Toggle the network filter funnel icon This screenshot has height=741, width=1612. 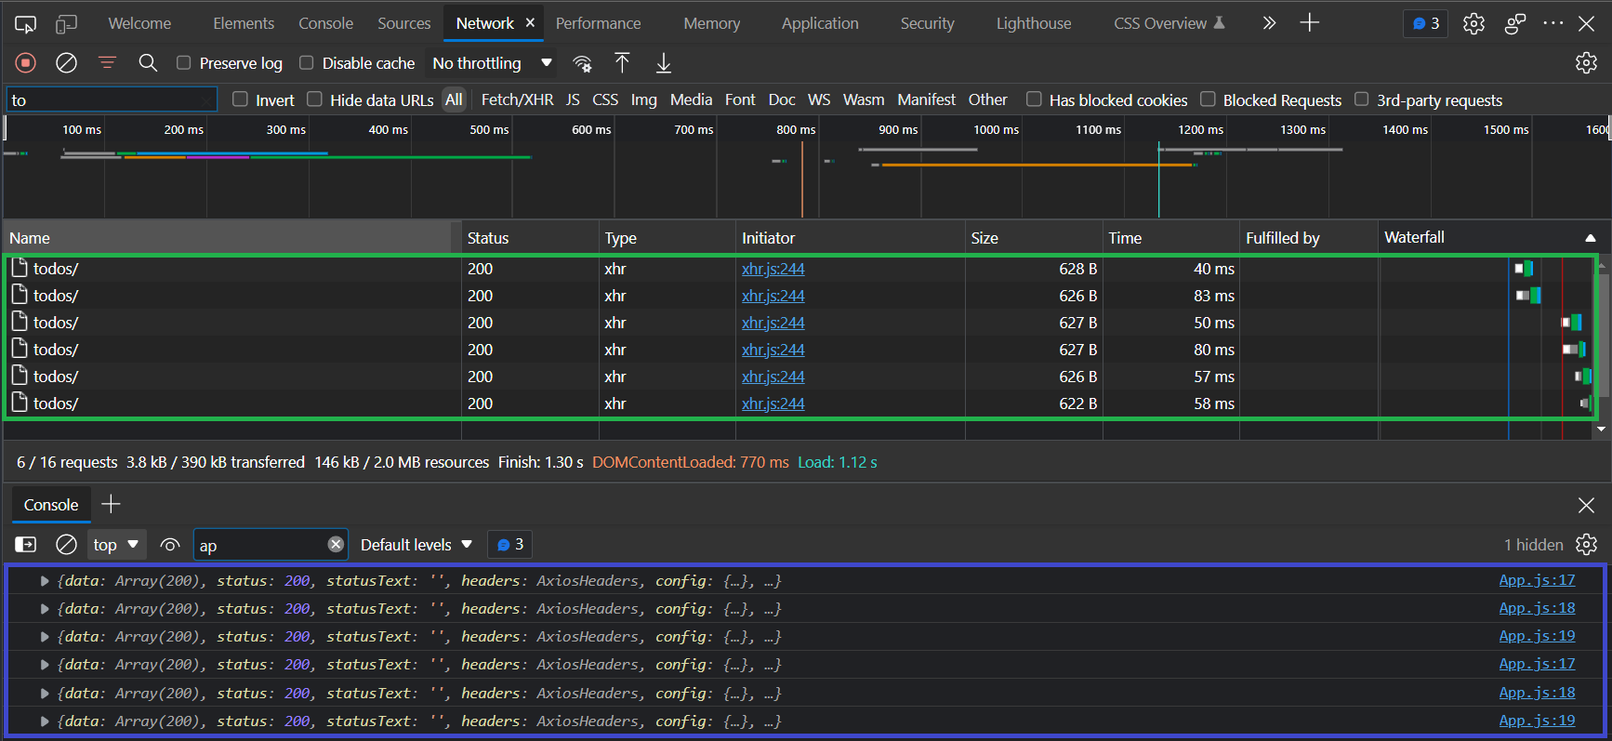(x=107, y=63)
